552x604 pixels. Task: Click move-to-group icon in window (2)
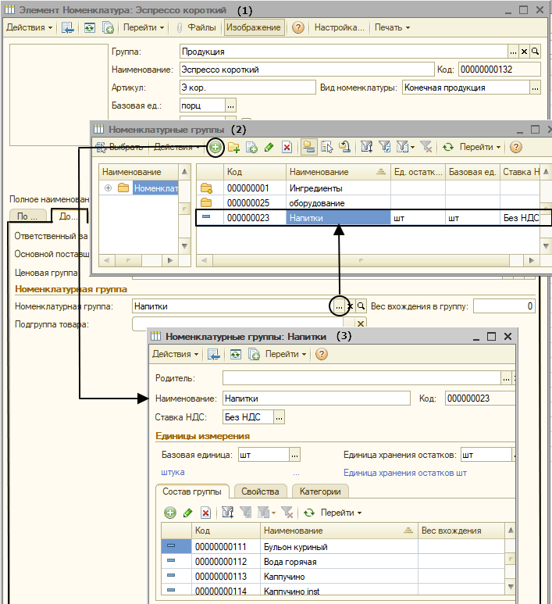point(327,147)
